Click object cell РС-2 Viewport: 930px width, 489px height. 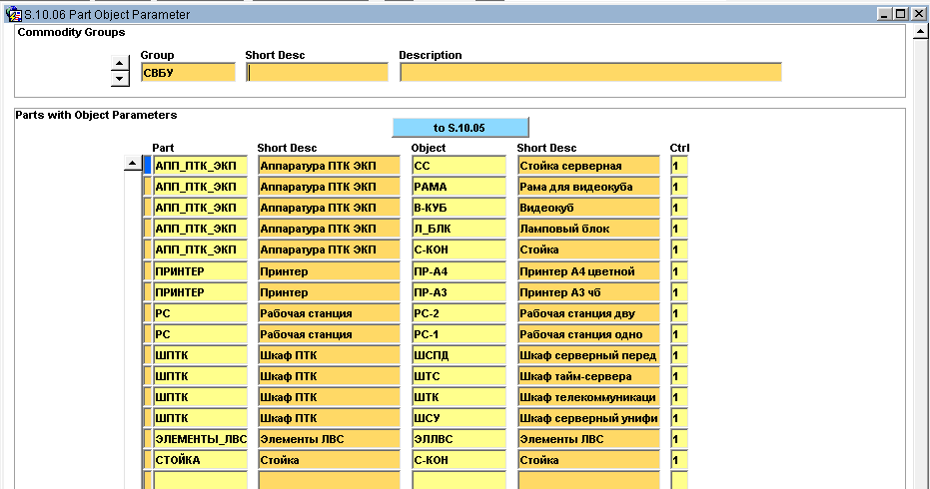[460, 313]
